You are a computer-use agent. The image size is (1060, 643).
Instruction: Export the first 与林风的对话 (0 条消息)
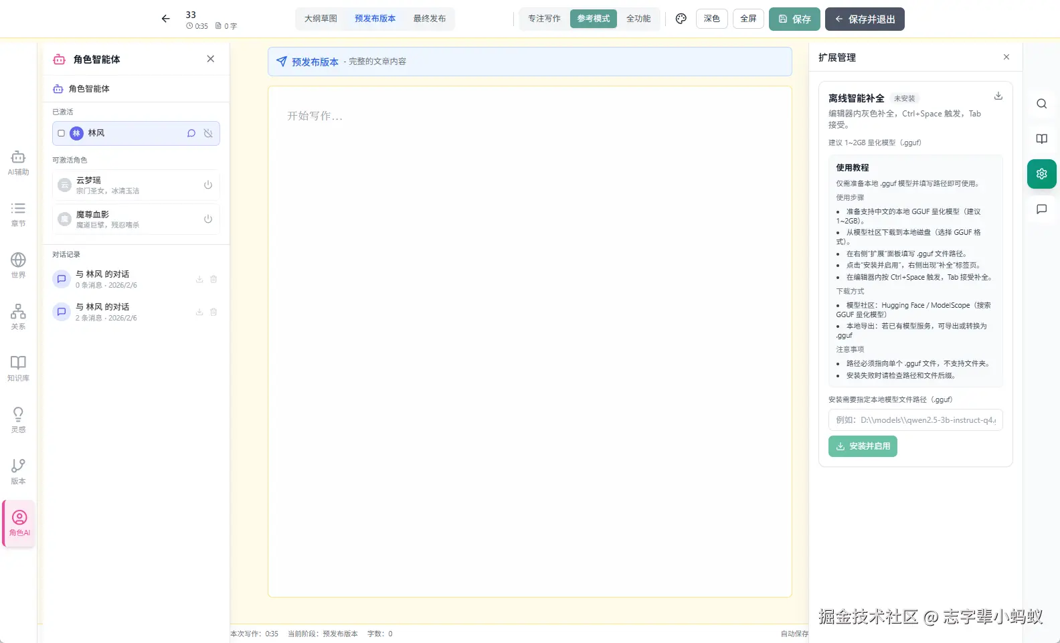click(x=199, y=279)
